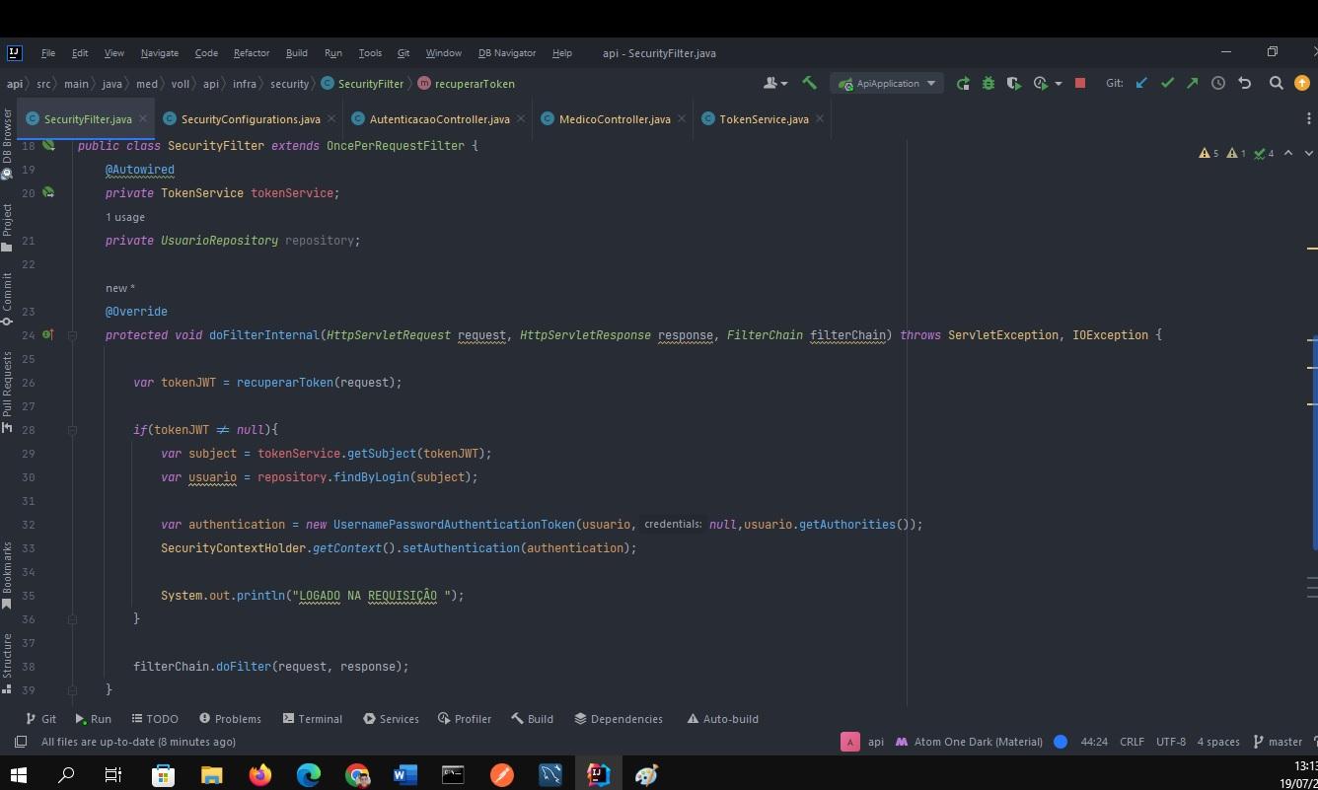Image resolution: width=1318 pixels, height=790 pixels.
Task: Click the '1 usage' hint above repository field
Action: pyautogui.click(x=125, y=217)
